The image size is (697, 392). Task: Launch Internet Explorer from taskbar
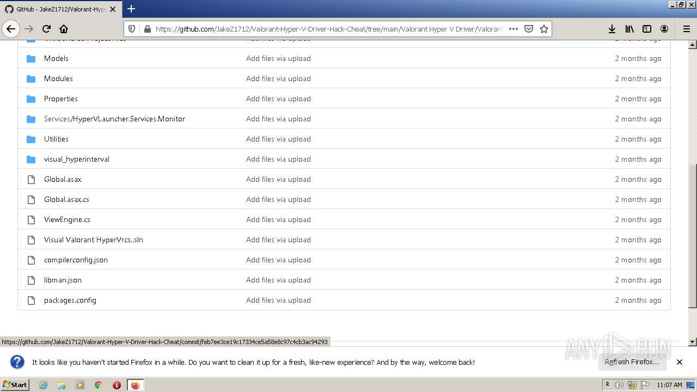43,385
